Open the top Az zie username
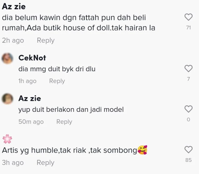 point(14,6)
